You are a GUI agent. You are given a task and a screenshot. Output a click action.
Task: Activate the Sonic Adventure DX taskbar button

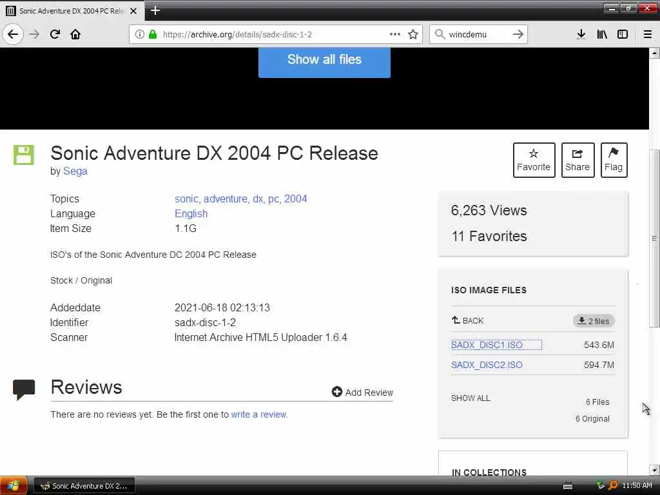tap(84, 486)
